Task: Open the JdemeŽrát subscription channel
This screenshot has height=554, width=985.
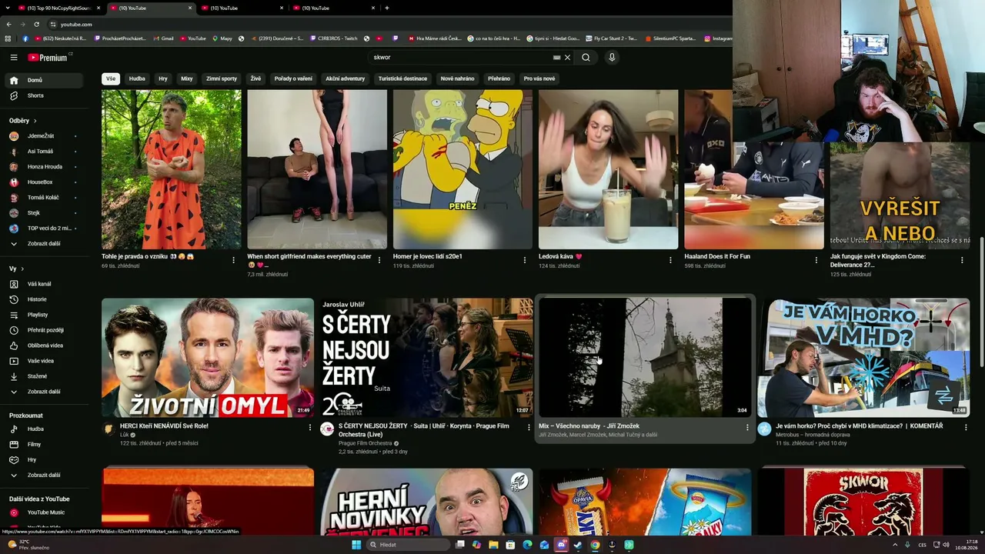Action: [45, 136]
